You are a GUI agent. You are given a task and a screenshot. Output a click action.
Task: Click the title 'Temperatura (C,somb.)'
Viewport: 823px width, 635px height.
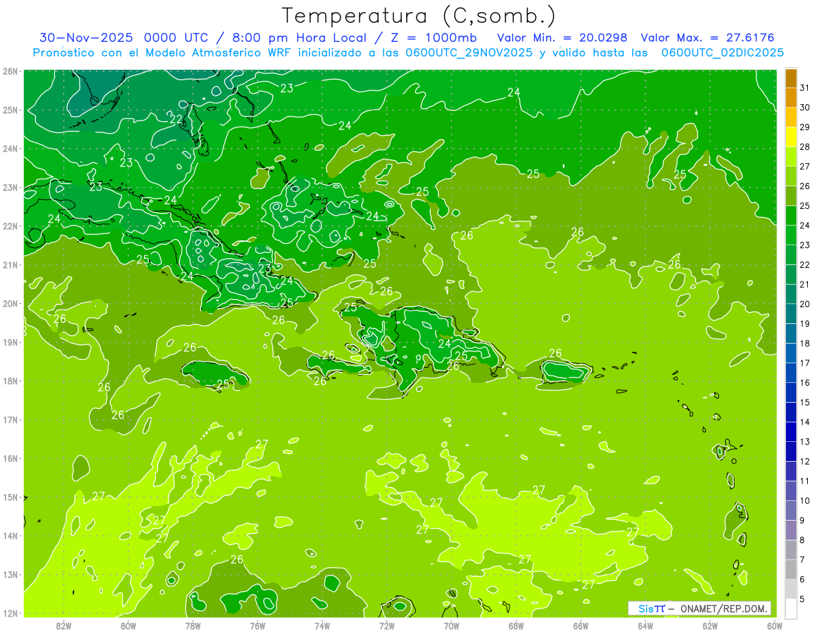pos(419,16)
